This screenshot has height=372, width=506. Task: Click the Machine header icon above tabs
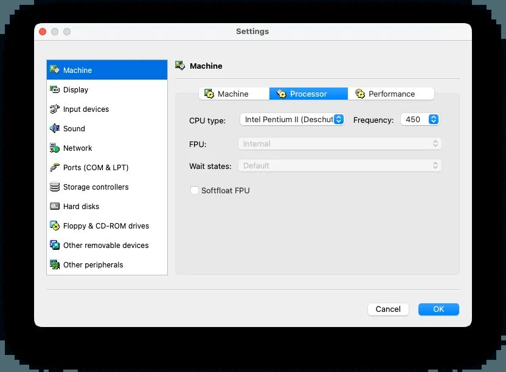coord(180,66)
